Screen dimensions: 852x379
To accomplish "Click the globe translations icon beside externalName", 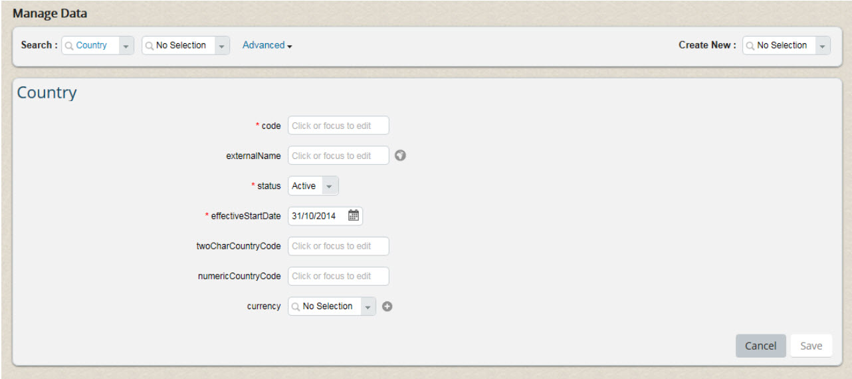I will click(x=400, y=156).
